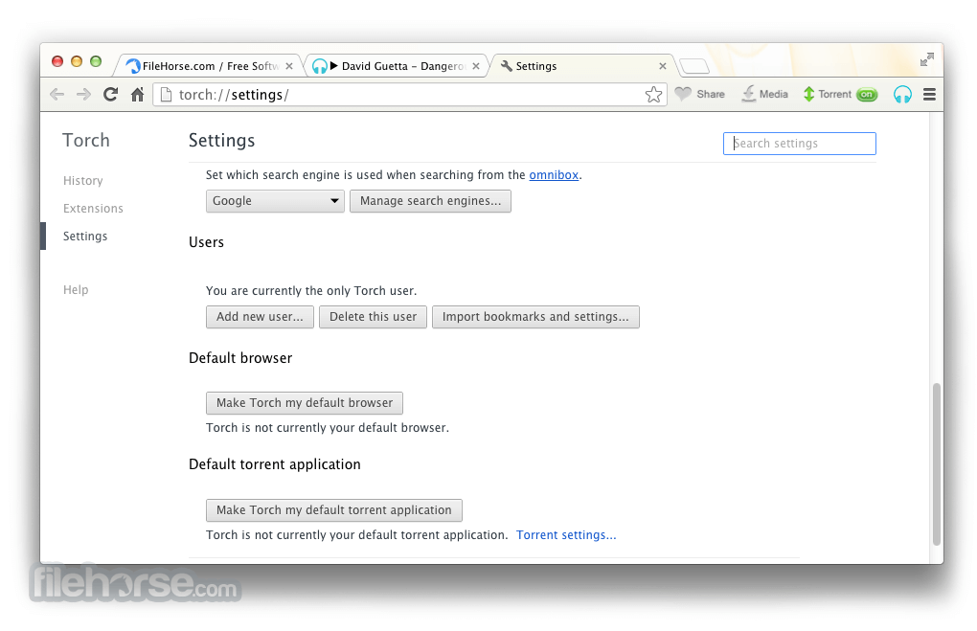Click the headphones icon on the David Guetta tab
977x631 pixels.
[319, 66]
